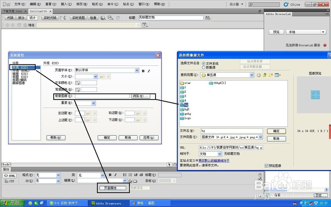Screen dimensions: 331x207
Task: Click the file management icon next to title field
Action: 208,18
